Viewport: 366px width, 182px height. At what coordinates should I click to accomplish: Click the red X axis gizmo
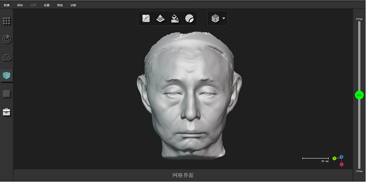click(x=341, y=165)
